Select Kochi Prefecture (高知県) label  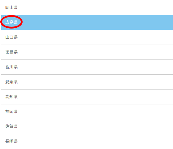click(x=12, y=97)
